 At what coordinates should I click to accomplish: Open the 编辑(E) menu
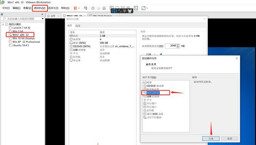[x=16, y=8]
